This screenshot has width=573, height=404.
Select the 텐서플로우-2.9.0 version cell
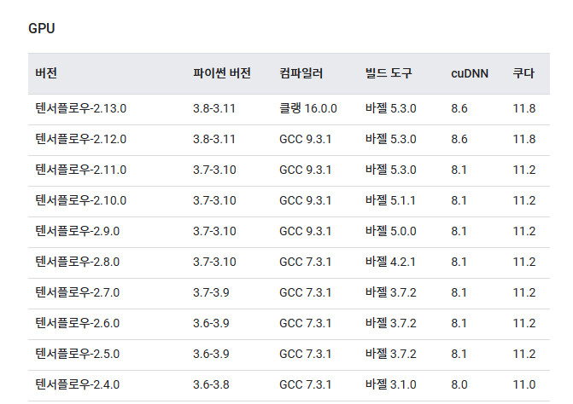click(77, 231)
